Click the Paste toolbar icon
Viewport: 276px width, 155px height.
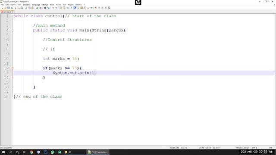point(33,8)
